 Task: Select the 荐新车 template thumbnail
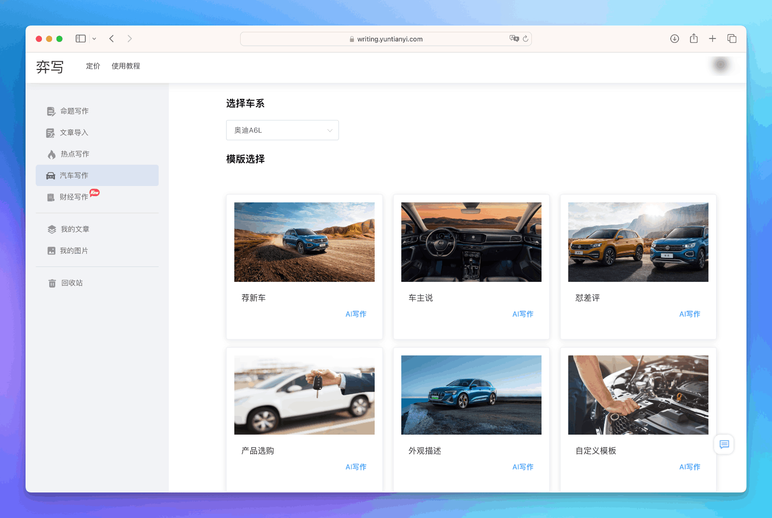[304, 242]
